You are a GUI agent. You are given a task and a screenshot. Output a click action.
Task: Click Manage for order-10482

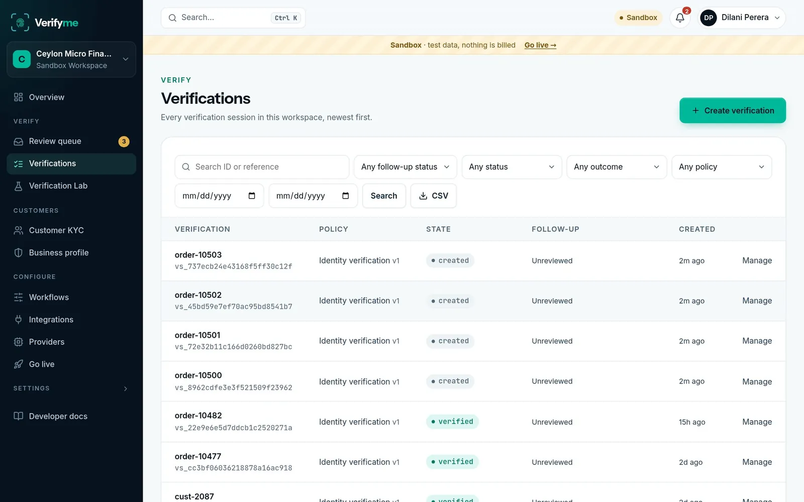click(757, 422)
